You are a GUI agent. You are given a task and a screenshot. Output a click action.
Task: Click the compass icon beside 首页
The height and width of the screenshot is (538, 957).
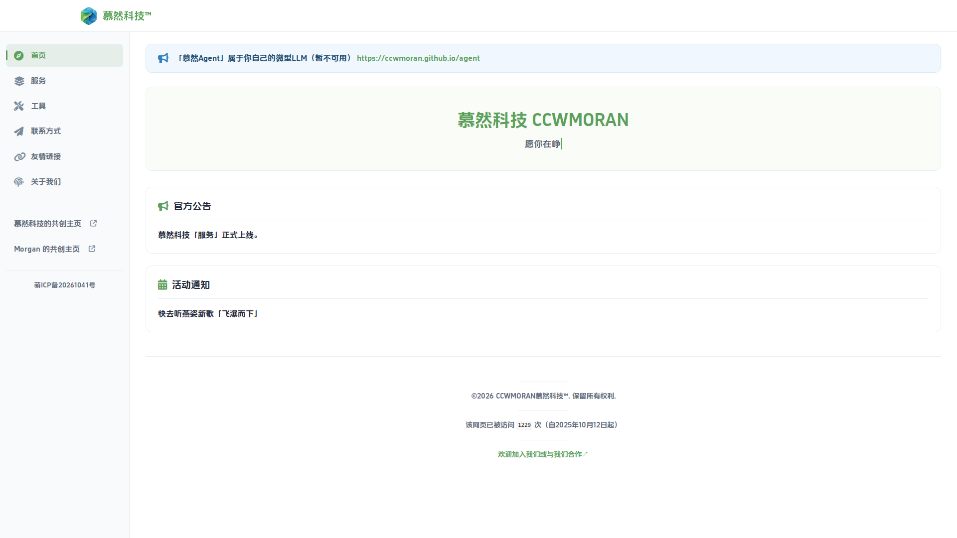point(19,55)
